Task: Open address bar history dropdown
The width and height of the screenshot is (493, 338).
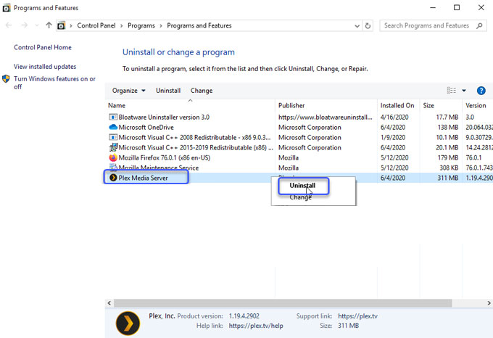Action: [x=357, y=26]
